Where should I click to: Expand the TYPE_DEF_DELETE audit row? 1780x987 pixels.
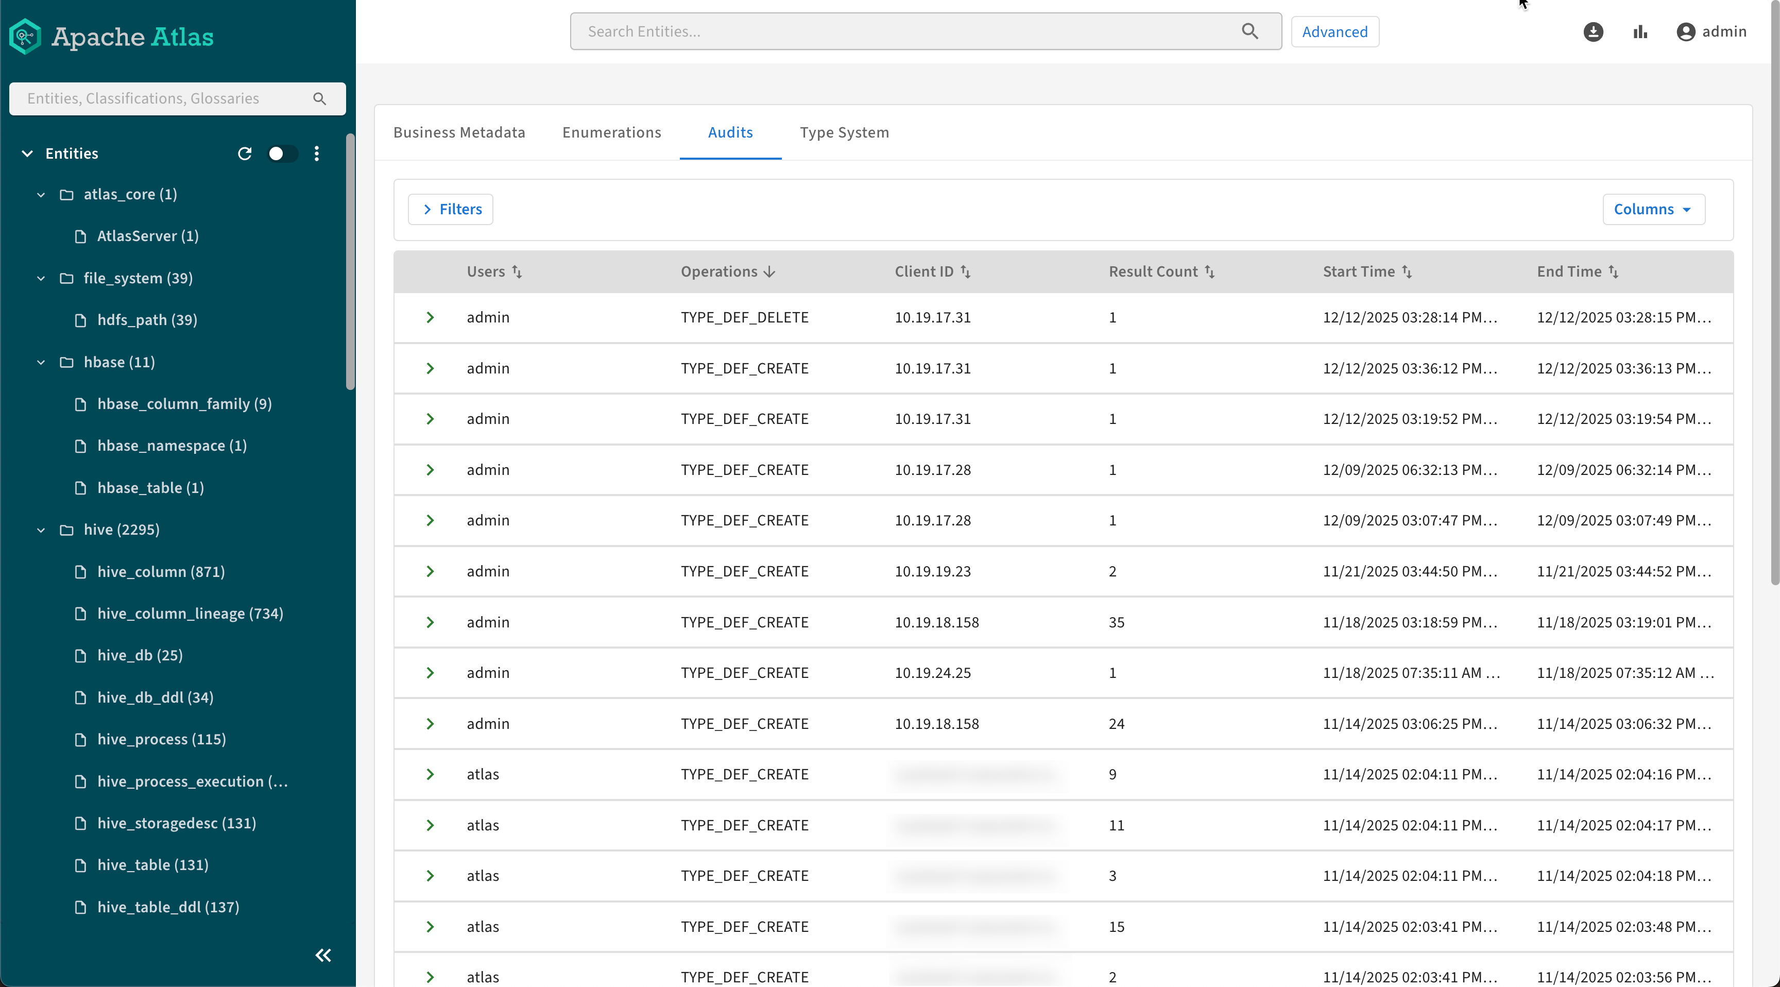tap(430, 317)
